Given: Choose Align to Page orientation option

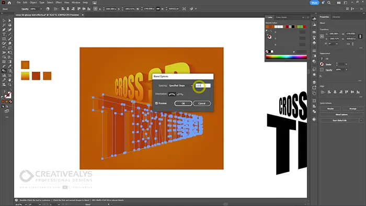Looking at the screenshot, I should pyautogui.click(x=172, y=94).
